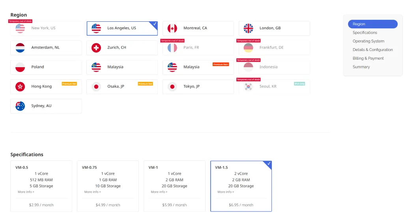Image resolution: width=404 pixels, height=213 pixels.
Task: Click the flag on Malaysia card without badge
Action: [x=96, y=67]
